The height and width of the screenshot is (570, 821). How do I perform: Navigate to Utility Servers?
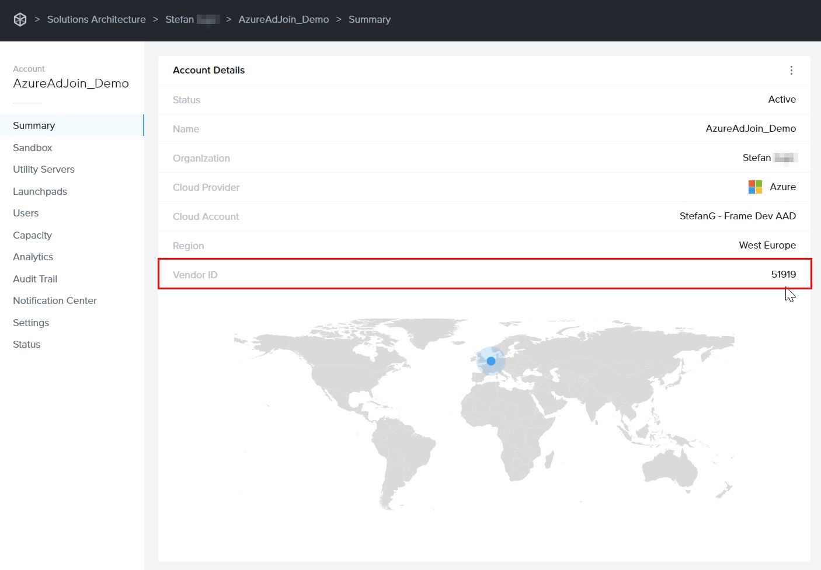44,170
